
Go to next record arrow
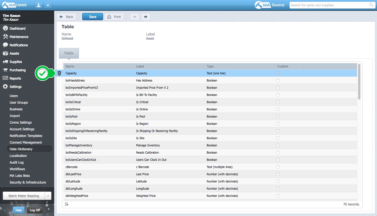coord(146,17)
